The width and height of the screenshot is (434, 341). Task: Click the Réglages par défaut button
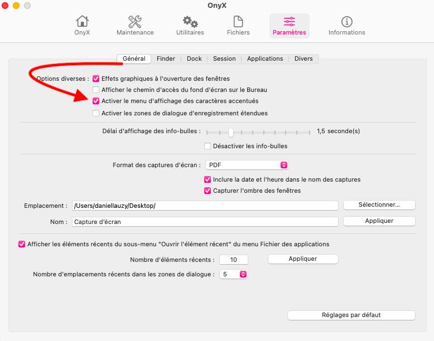351,315
